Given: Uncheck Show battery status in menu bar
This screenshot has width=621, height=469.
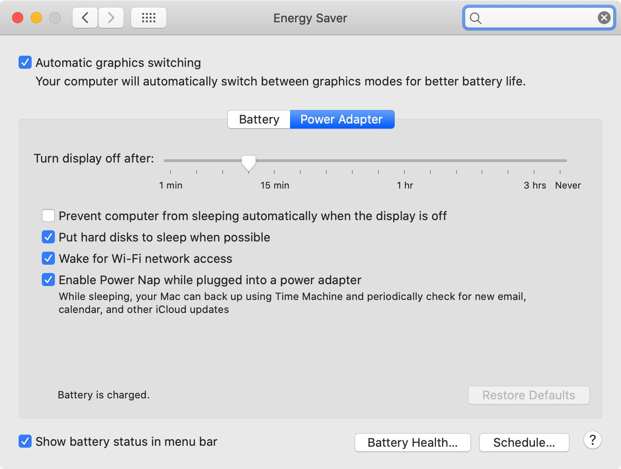Looking at the screenshot, I should coord(25,441).
